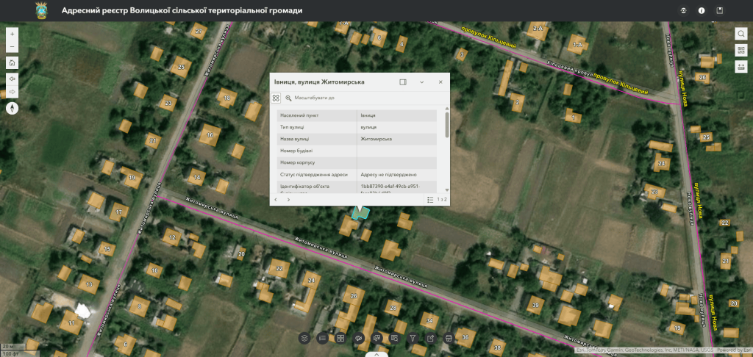Expand the bottom panel arrow

pos(376,355)
